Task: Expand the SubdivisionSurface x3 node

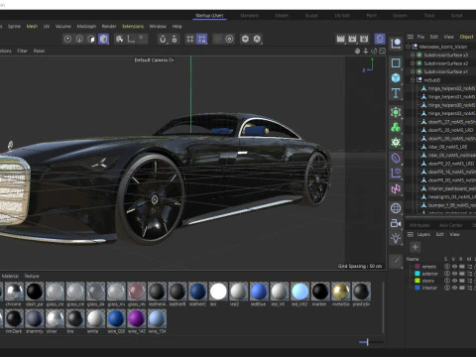Action: (413, 55)
